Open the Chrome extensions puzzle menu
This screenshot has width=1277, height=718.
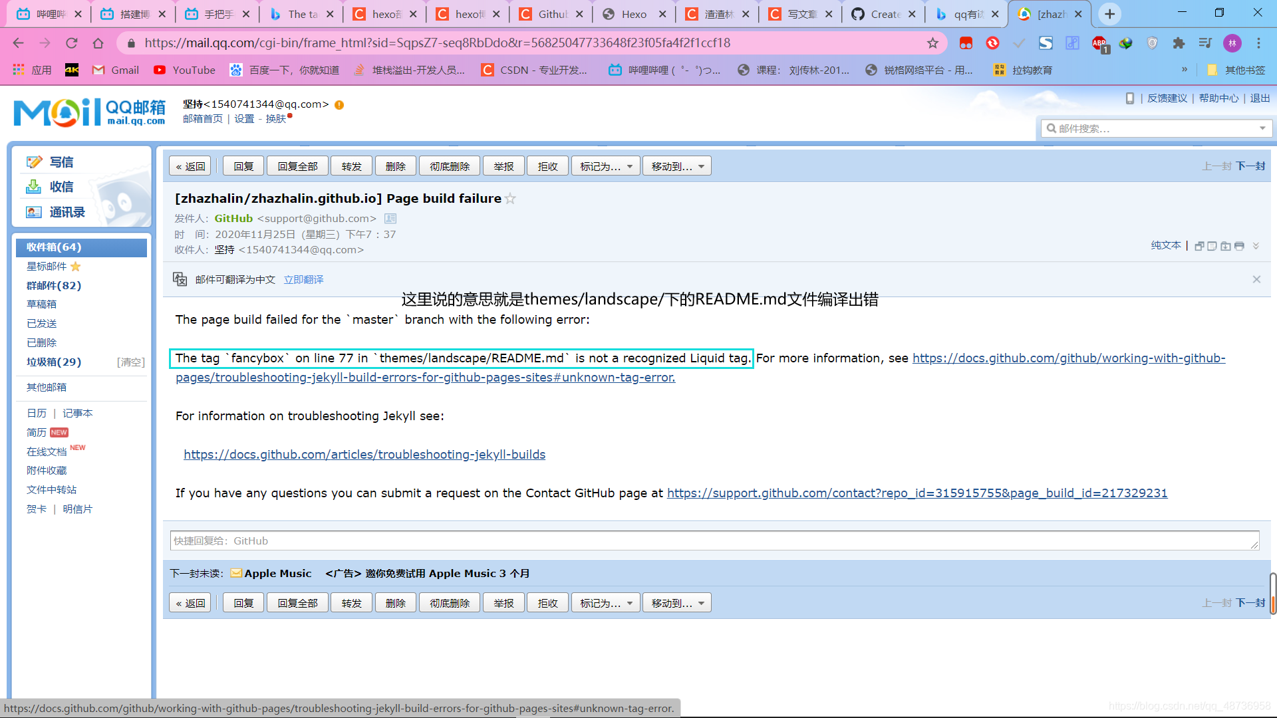[x=1179, y=43]
